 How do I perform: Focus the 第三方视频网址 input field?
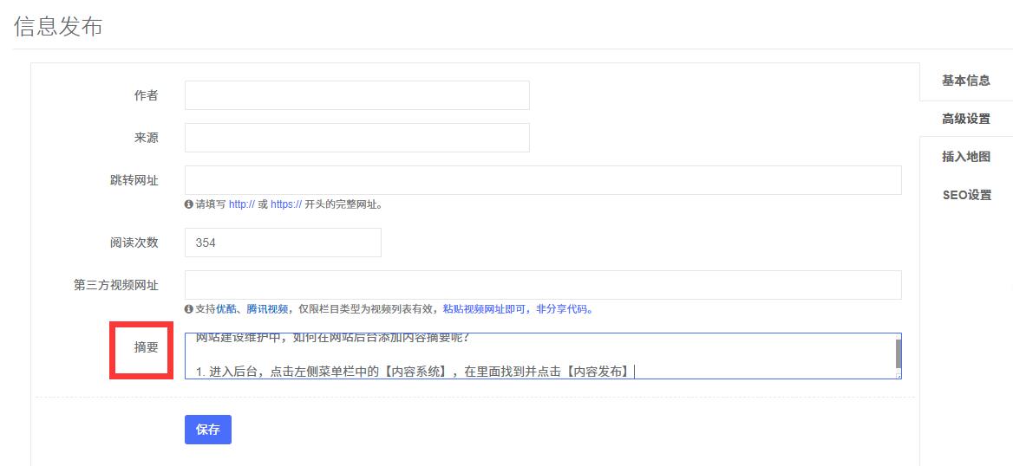pos(543,285)
